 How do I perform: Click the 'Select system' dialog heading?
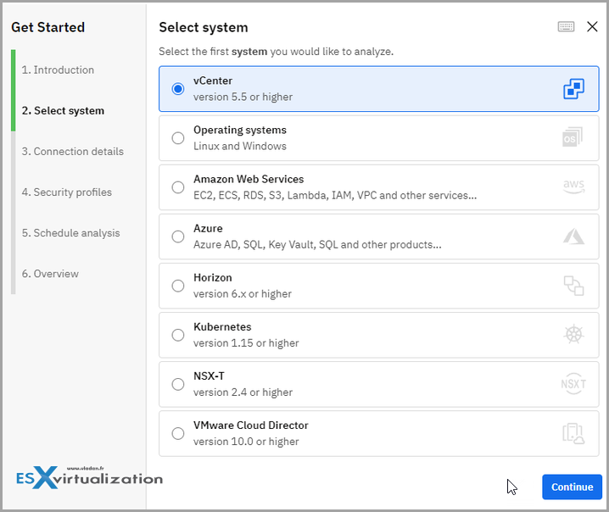[203, 27]
